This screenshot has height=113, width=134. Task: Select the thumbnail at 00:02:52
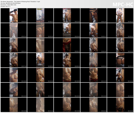pyautogui.click(x=14, y=30)
